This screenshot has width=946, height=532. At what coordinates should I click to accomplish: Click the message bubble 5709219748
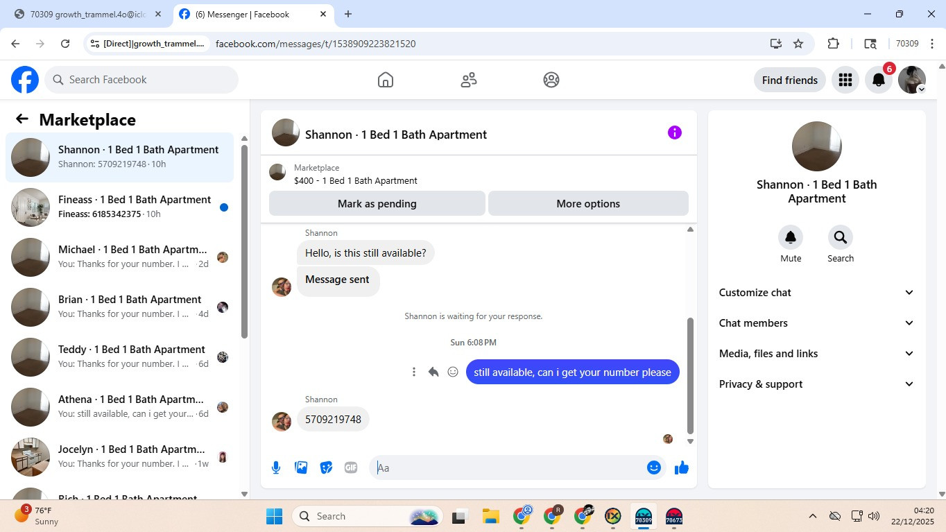point(333,420)
